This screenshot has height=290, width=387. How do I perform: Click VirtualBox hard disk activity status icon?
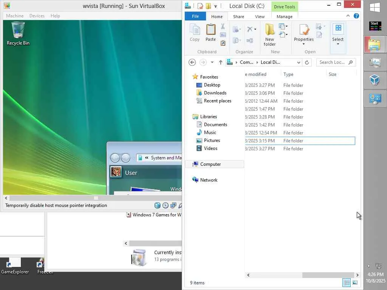(x=157, y=205)
